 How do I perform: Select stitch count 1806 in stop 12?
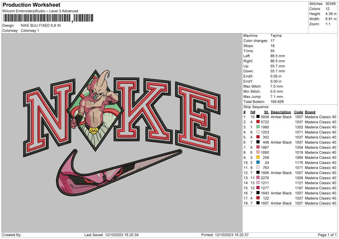tap(265, 173)
